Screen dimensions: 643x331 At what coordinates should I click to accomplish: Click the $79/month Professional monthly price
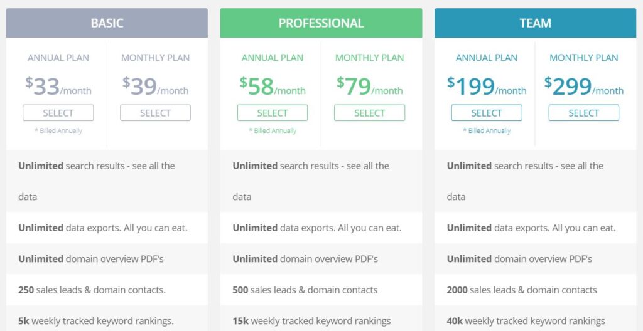point(369,87)
